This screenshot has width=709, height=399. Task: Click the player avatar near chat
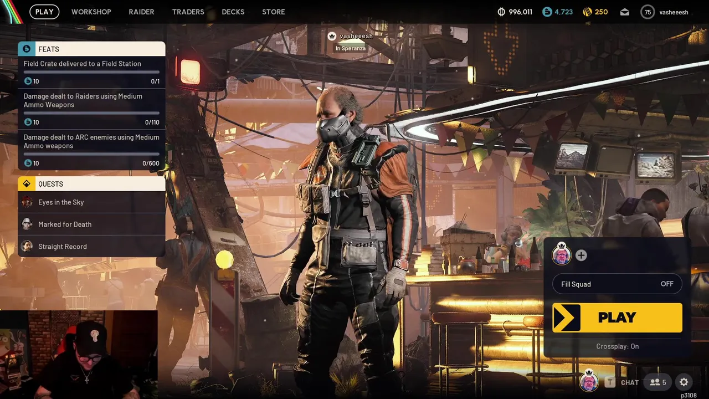[589, 381]
